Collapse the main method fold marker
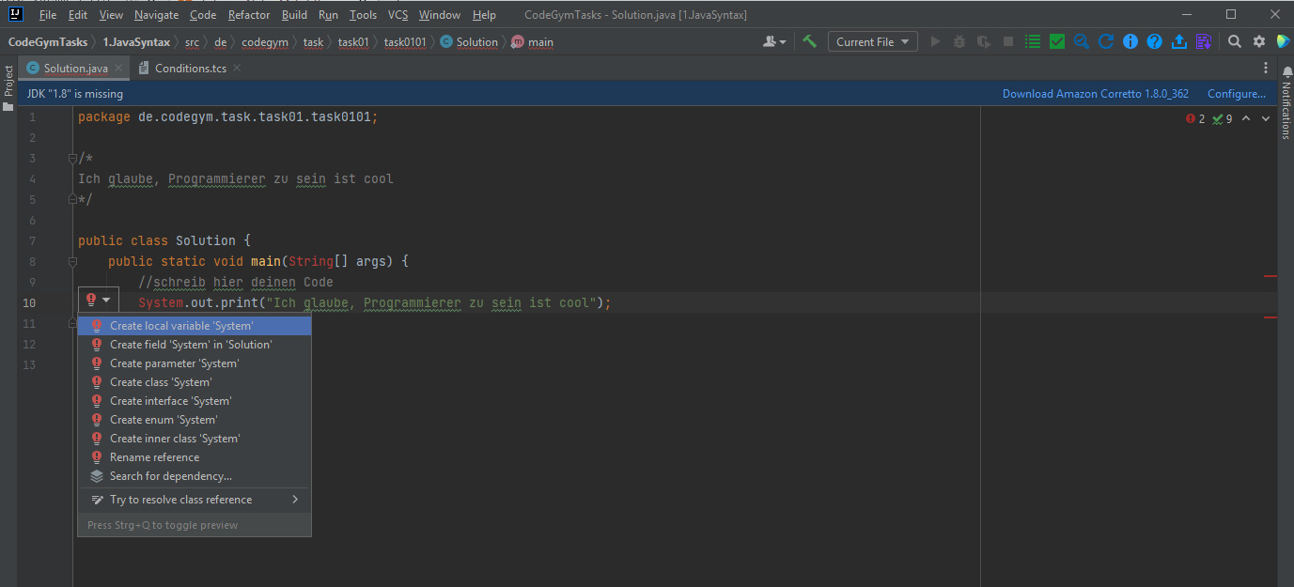 point(72,261)
